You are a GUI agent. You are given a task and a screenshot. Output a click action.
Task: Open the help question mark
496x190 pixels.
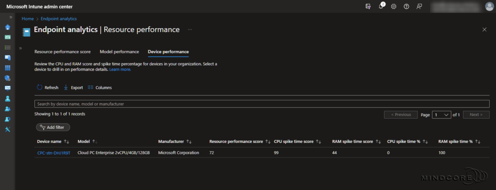(x=406, y=6)
